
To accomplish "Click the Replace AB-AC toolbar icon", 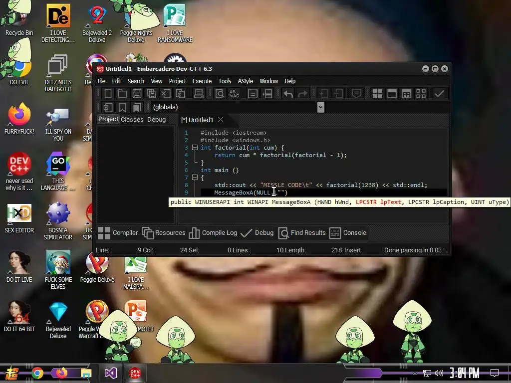I will pos(235,94).
